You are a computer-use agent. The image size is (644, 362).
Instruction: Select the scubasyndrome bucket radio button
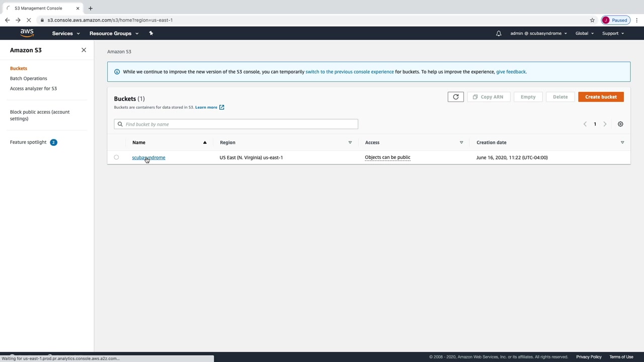(x=116, y=157)
